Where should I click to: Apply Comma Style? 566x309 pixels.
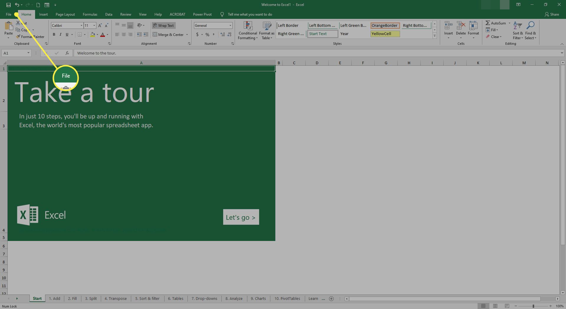214,34
